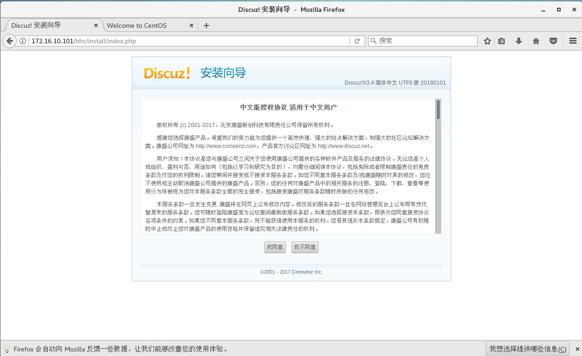Screen dimensions: 582x356
Task: Click the search magnifier icon
Action: point(373,41)
